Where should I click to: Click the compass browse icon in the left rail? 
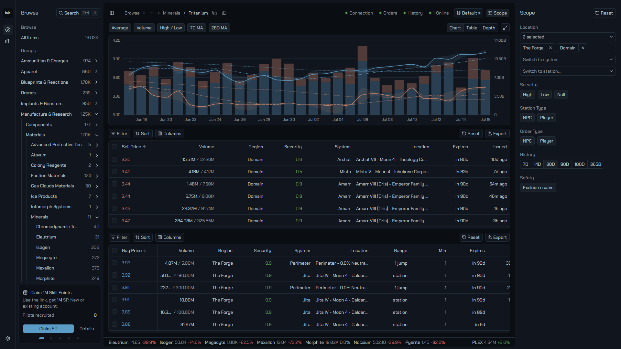[x=8, y=30]
